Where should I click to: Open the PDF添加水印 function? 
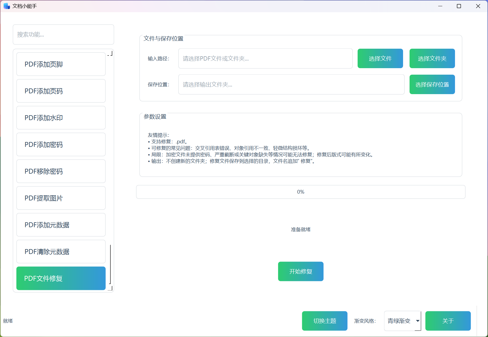click(61, 118)
